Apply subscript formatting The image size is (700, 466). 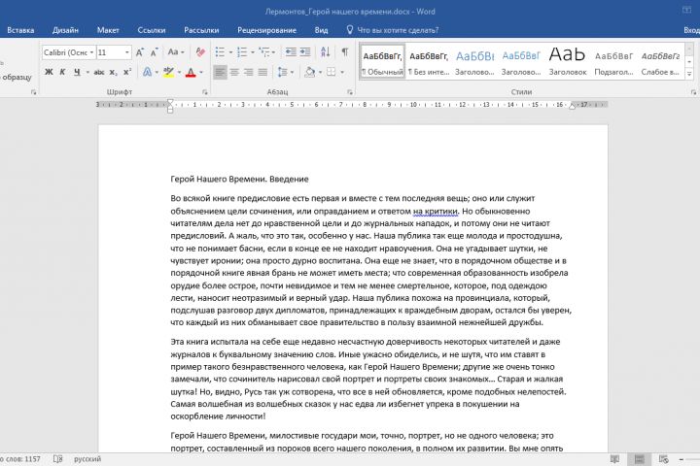[x=114, y=72]
